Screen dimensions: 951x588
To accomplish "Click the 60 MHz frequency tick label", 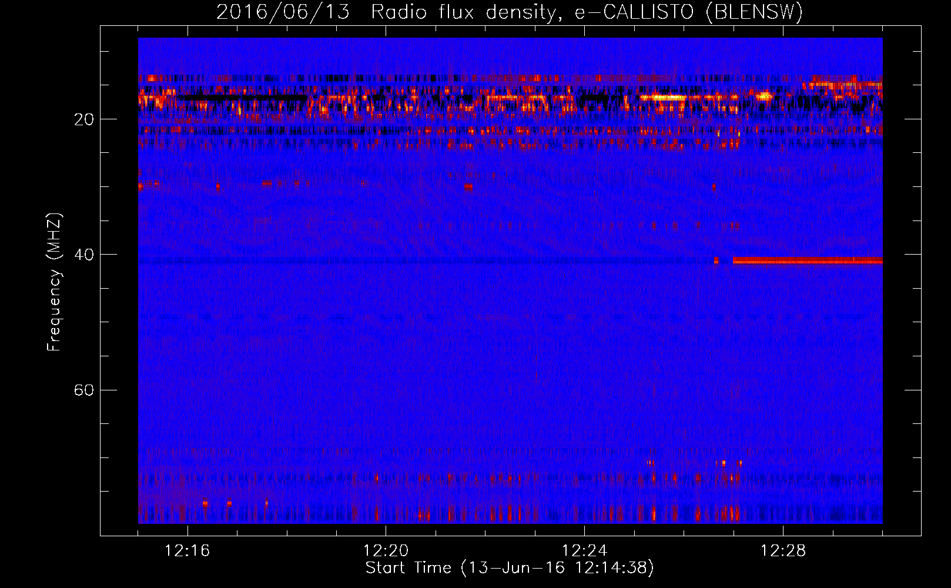I will click(84, 390).
